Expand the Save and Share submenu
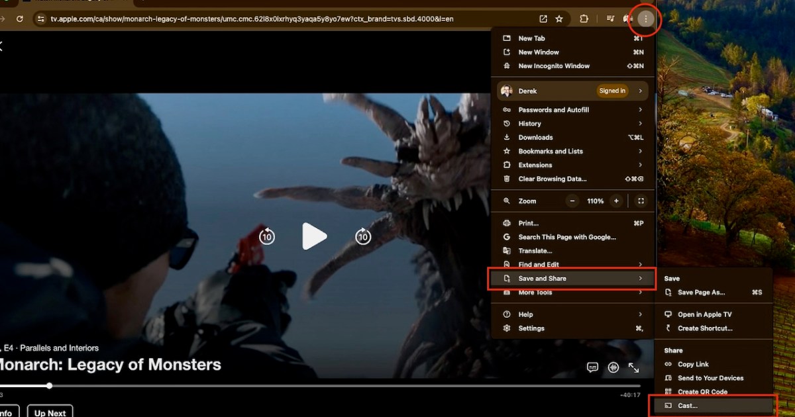Screen dimensions: 795x417 pos(572,279)
